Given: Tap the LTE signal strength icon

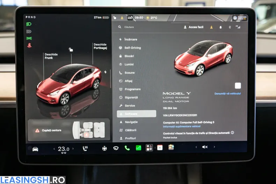Looking at the screenshot, I should tap(238, 27).
